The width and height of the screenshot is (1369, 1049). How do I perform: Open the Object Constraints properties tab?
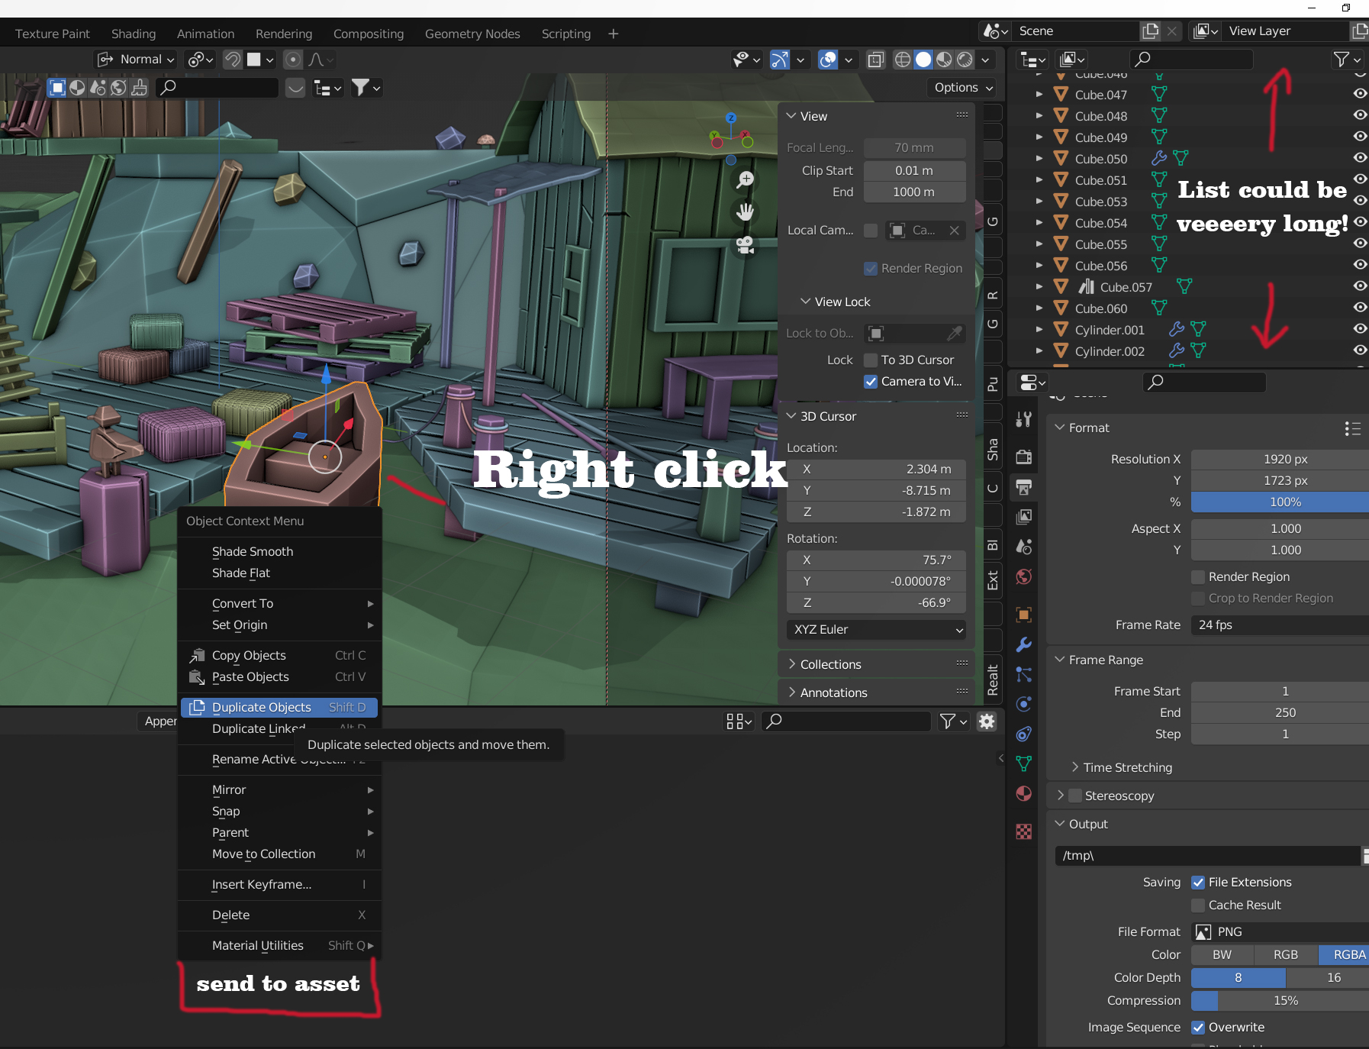click(1024, 734)
